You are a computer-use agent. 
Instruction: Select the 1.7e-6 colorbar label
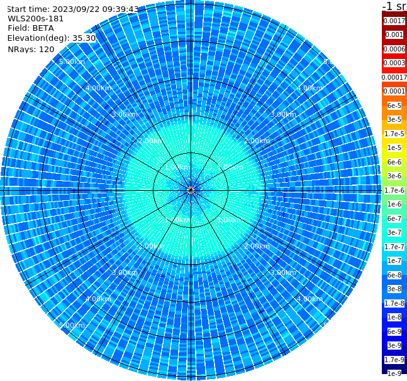pos(394,190)
